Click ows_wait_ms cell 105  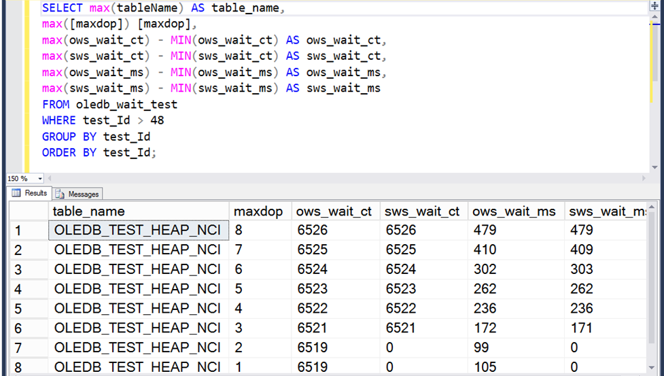tap(516, 366)
